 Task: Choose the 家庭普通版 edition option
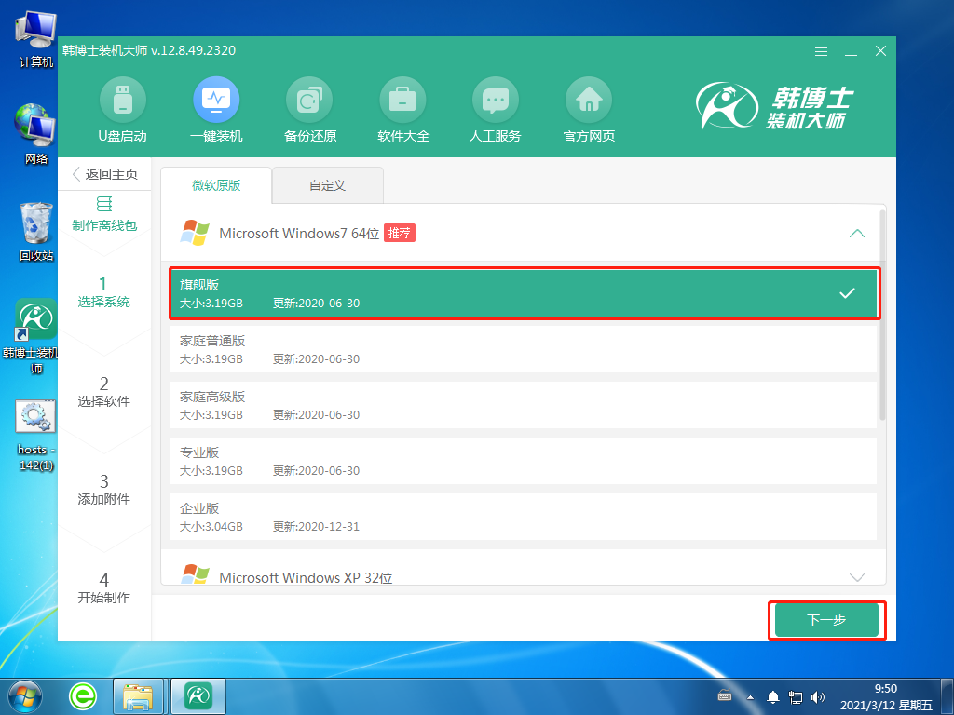click(524, 349)
